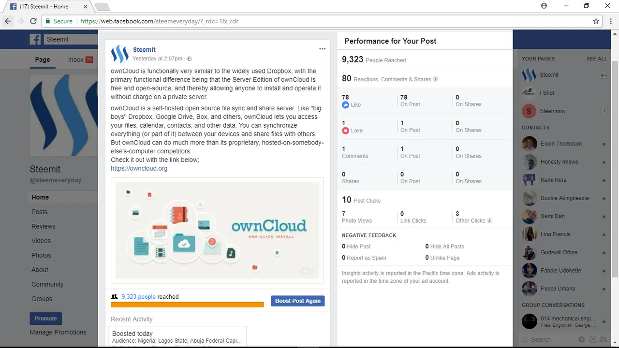Click the Steemit author name link on post

[144, 50]
